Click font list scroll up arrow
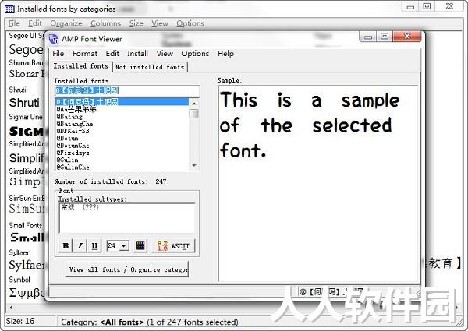This screenshot has width=468, height=331. pyautogui.click(x=194, y=103)
